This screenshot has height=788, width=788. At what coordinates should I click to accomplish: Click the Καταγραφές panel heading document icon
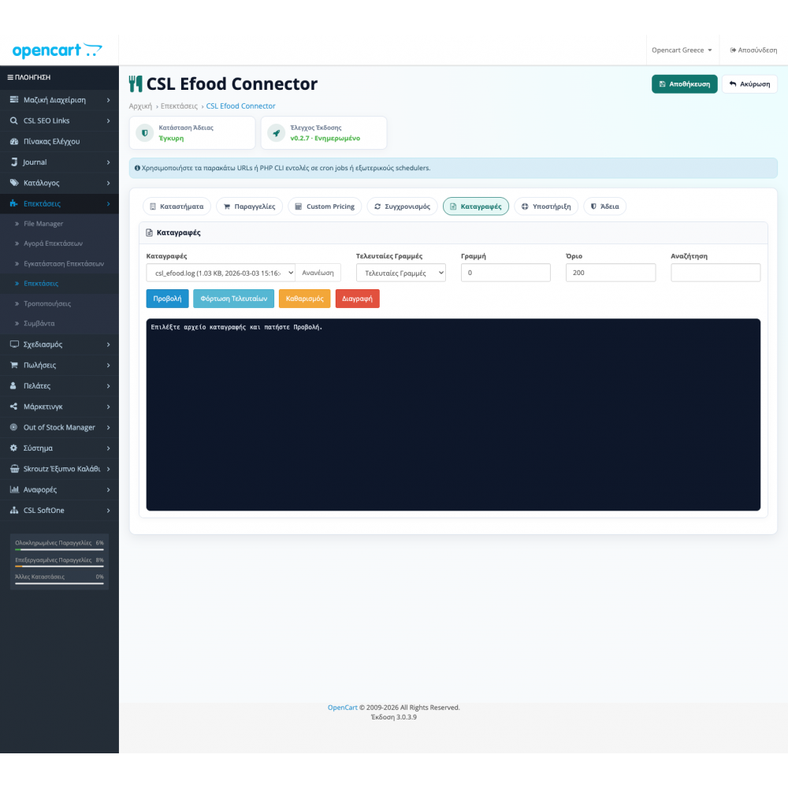[149, 232]
